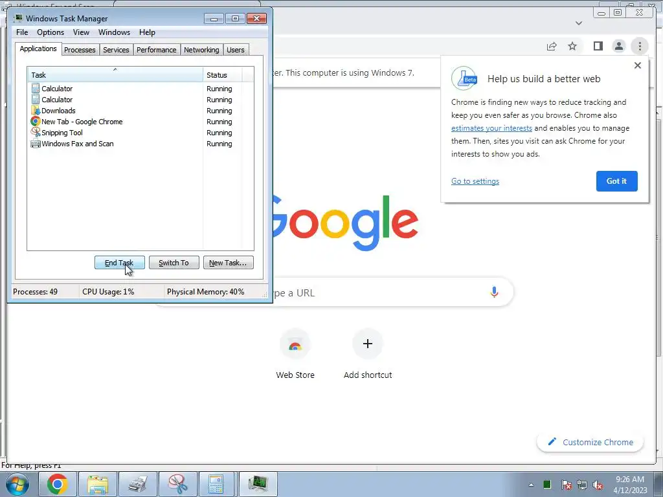Click the Switch To button
The height and width of the screenshot is (497, 663).
174,263
